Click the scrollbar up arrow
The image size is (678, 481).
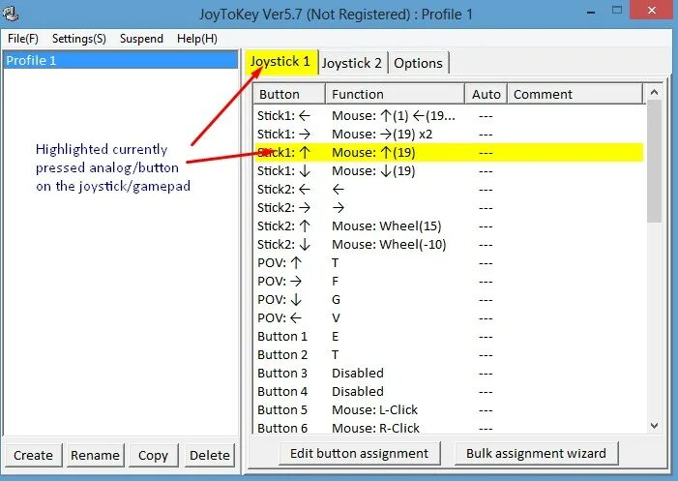[654, 92]
